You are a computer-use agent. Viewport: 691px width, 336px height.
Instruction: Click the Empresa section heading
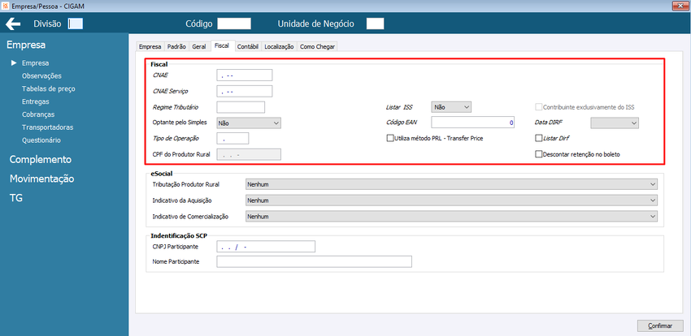(x=26, y=45)
